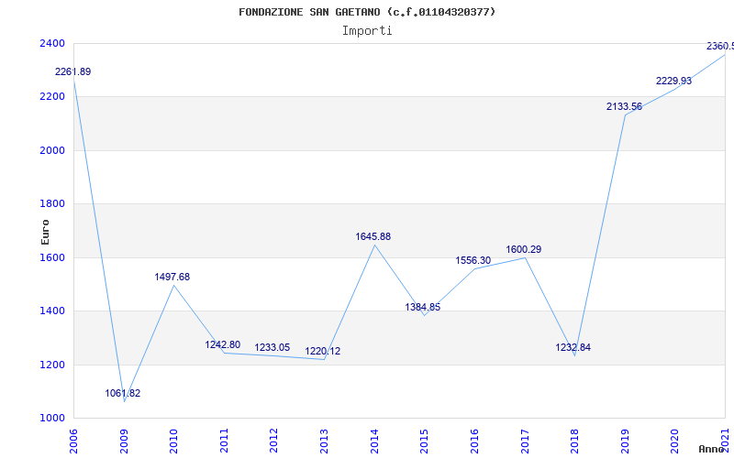
Task: Select data label 1061.82
Action: 123,394
